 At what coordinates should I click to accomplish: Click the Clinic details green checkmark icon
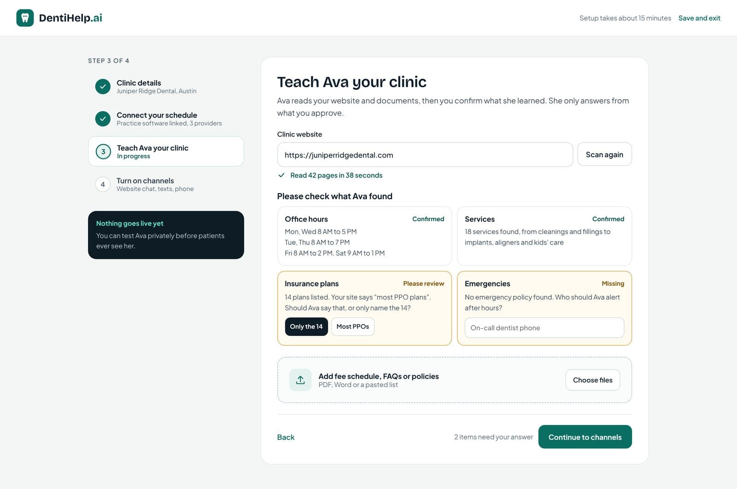(x=103, y=87)
